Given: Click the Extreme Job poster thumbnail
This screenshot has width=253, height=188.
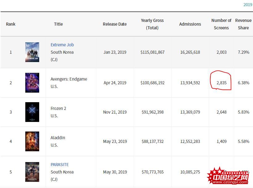Looking at the screenshot, I should pos(32,52).
